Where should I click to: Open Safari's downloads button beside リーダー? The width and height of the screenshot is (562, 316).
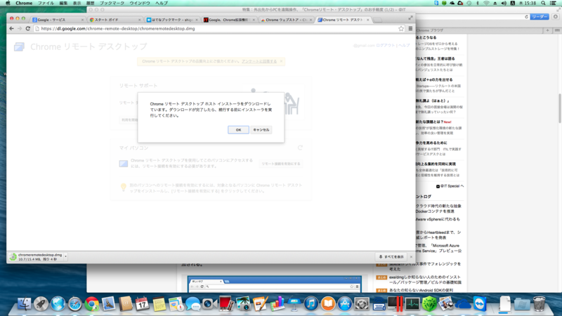tap(556, 17)
